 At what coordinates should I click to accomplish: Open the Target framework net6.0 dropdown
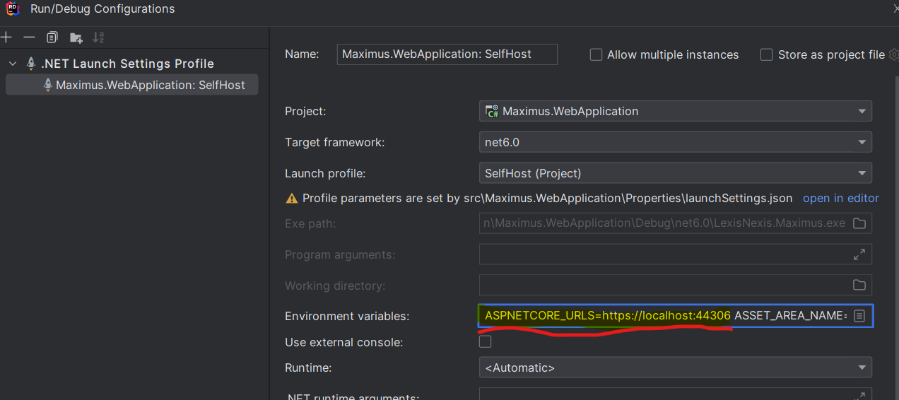click(x=675, y=142)
